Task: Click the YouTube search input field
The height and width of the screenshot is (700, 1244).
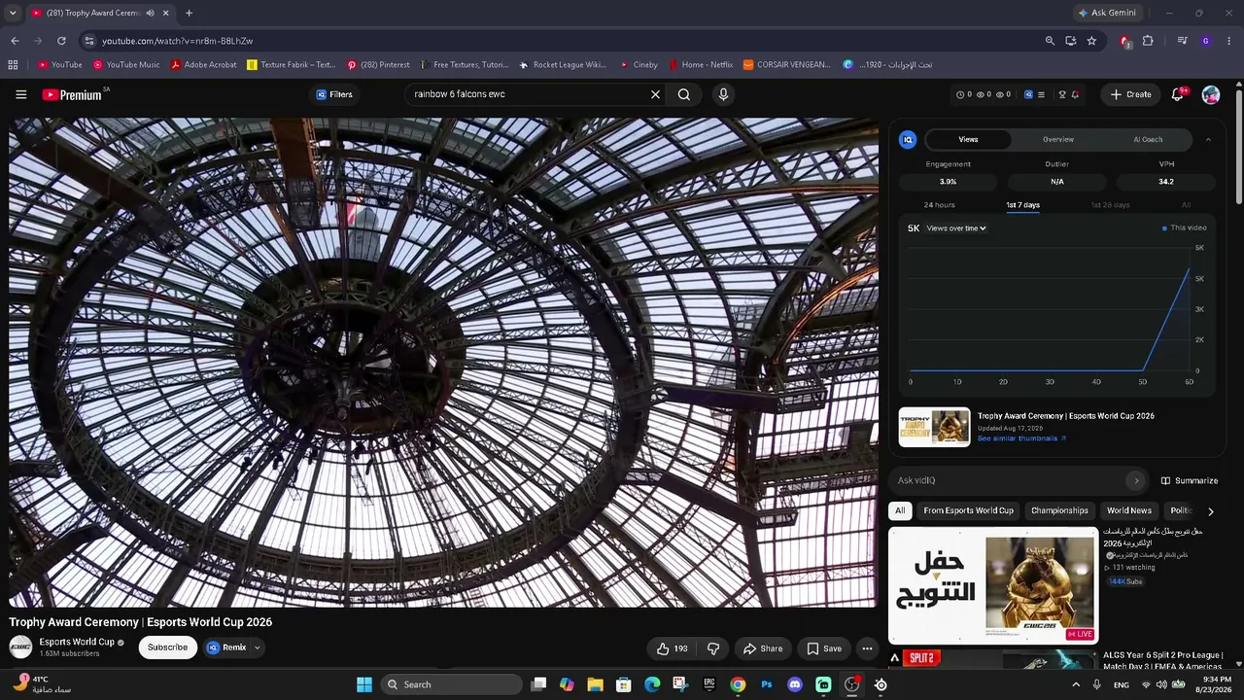Action: (528, 94)
